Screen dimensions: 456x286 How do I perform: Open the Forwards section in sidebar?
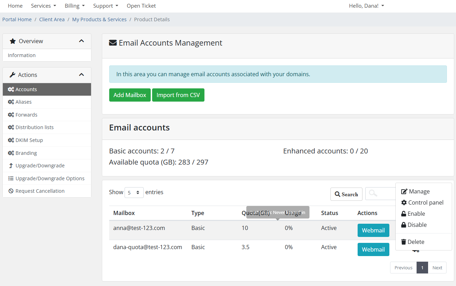[26, 115]
